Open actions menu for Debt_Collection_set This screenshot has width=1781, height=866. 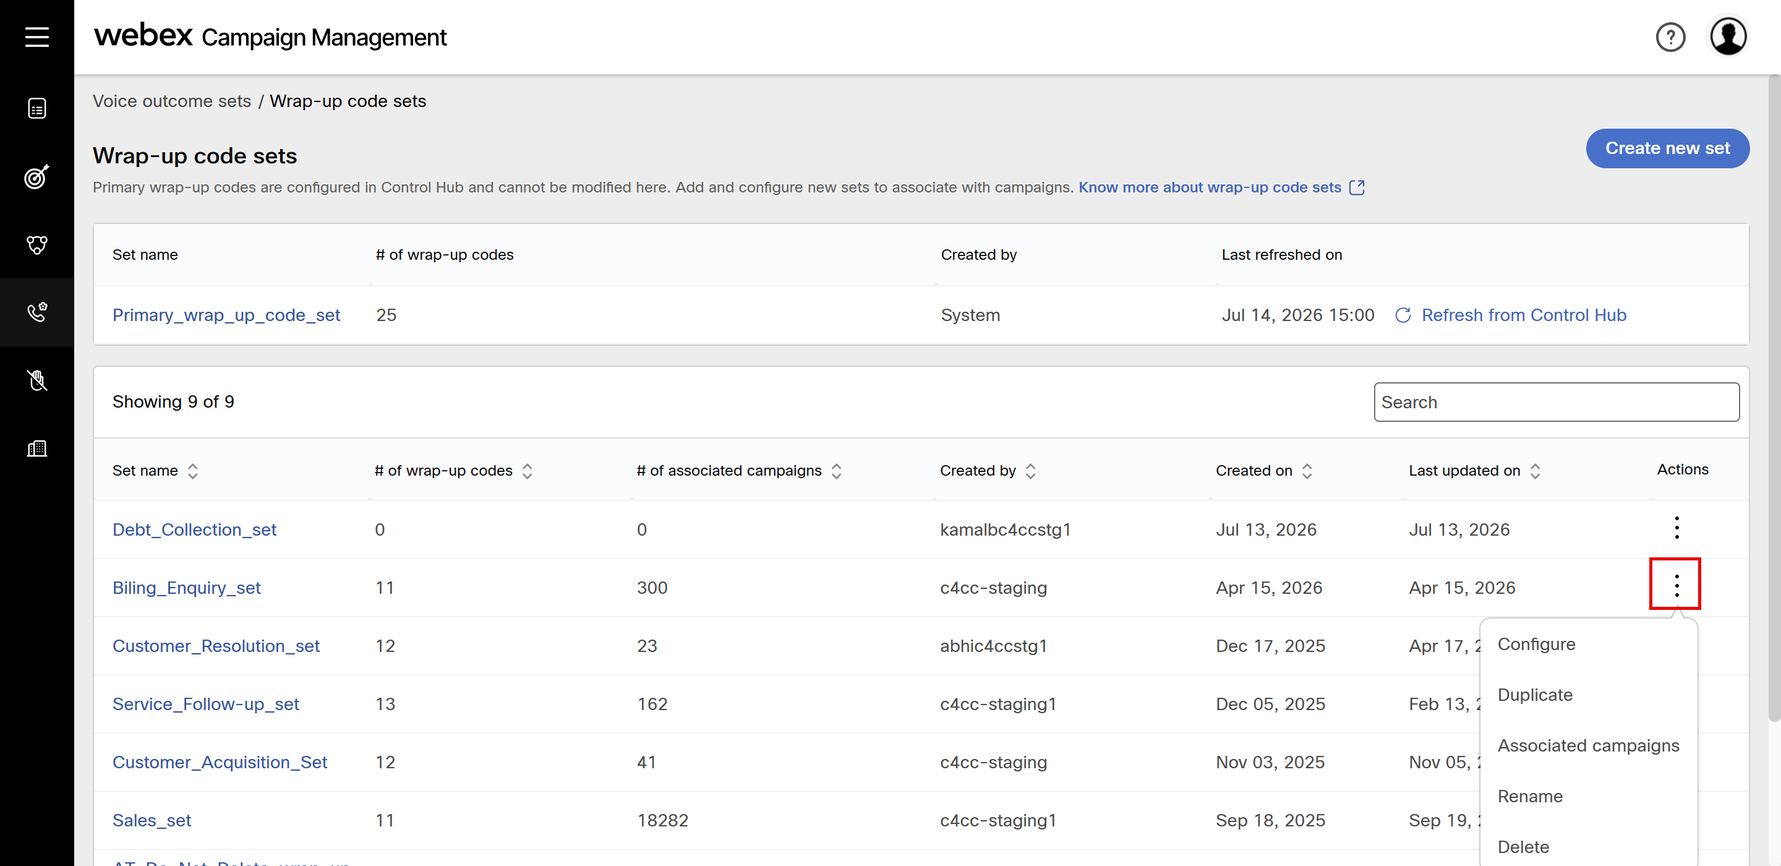coord(1676,528)
